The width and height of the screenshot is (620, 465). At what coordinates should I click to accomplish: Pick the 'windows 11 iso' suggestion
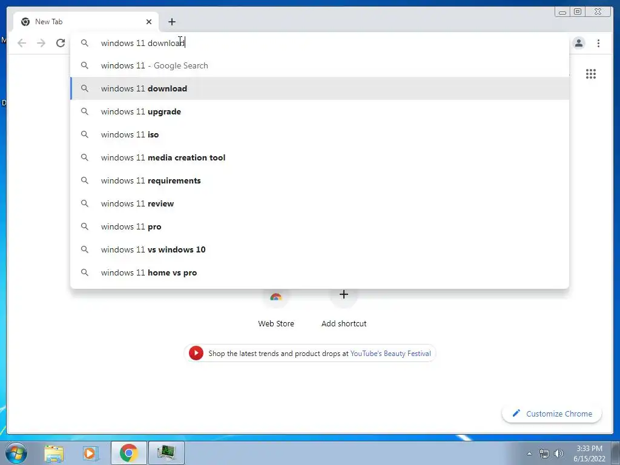coord(320,134)
